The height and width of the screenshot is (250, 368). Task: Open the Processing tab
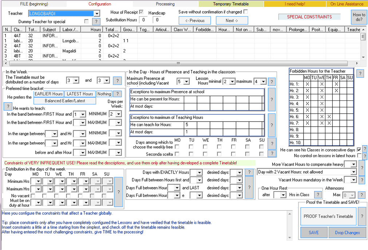(165, 4)
